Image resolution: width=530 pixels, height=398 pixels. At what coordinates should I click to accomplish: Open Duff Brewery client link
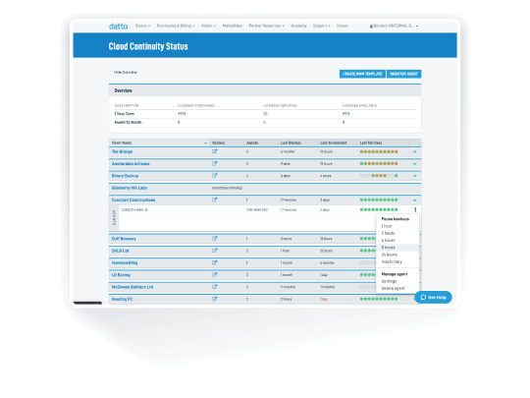[x=124, y=239]
